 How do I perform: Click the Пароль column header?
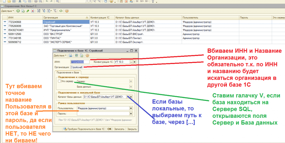pyautogui.click(x=255, y=17)
